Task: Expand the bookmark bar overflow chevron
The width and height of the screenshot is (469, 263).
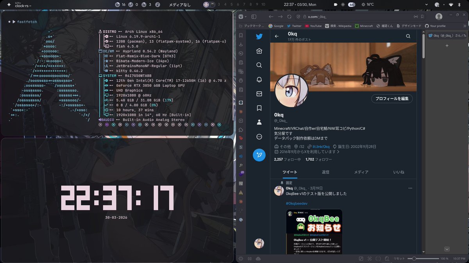Action: 464,25
